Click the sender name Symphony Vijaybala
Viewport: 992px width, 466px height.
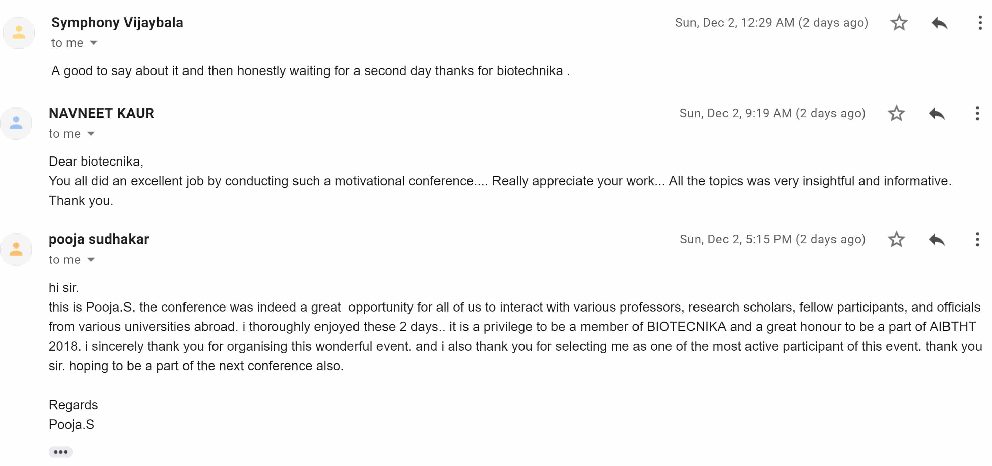(117, 22)
